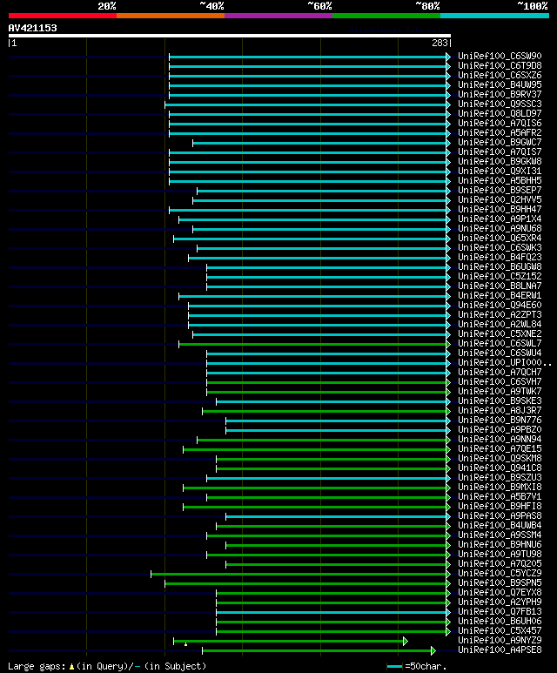Image resolution: width=557 pixels, height=673 pixels.
Task: Click the query end position label 283
Action: [x=440, y=43]
